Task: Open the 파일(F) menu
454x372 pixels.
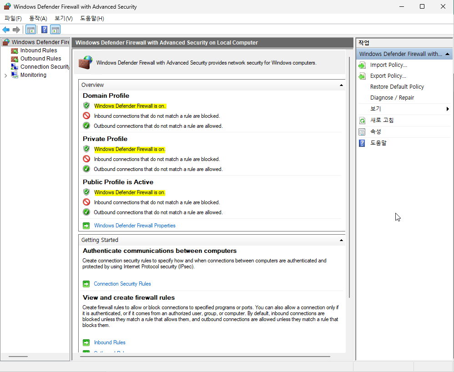Action: 13,19
